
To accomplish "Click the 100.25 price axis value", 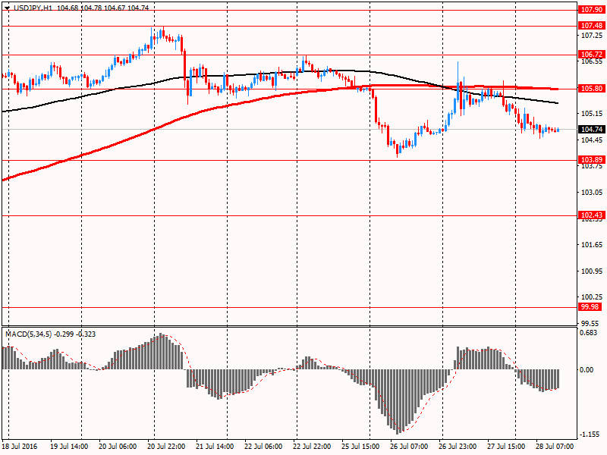I will tap(592, 297).
